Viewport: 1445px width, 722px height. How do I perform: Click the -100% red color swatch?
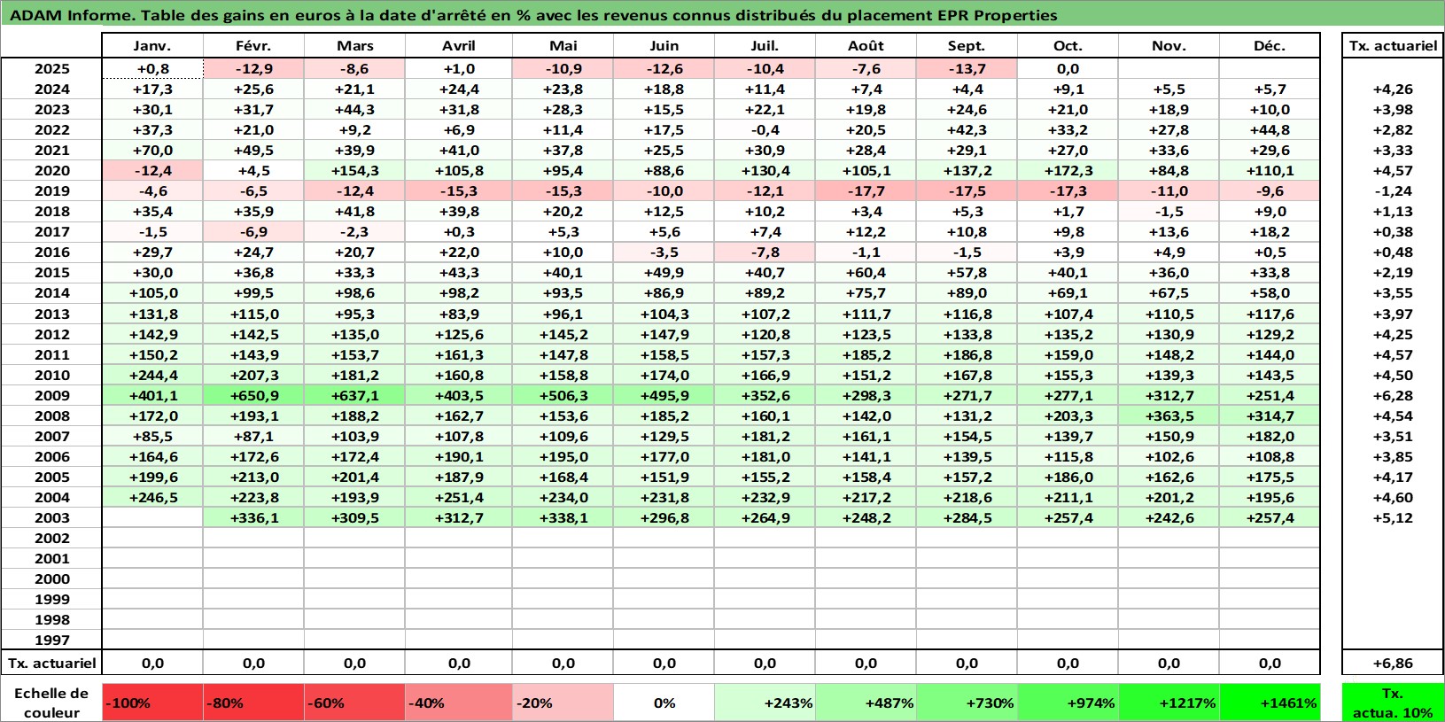152,703
